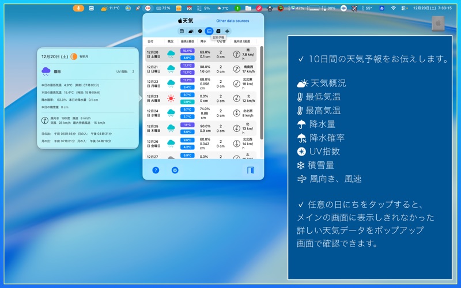Viewport: 461px width, 288px height.
Task: Click the airplane icon in the menu bar
Action: [x=354, y=8]
